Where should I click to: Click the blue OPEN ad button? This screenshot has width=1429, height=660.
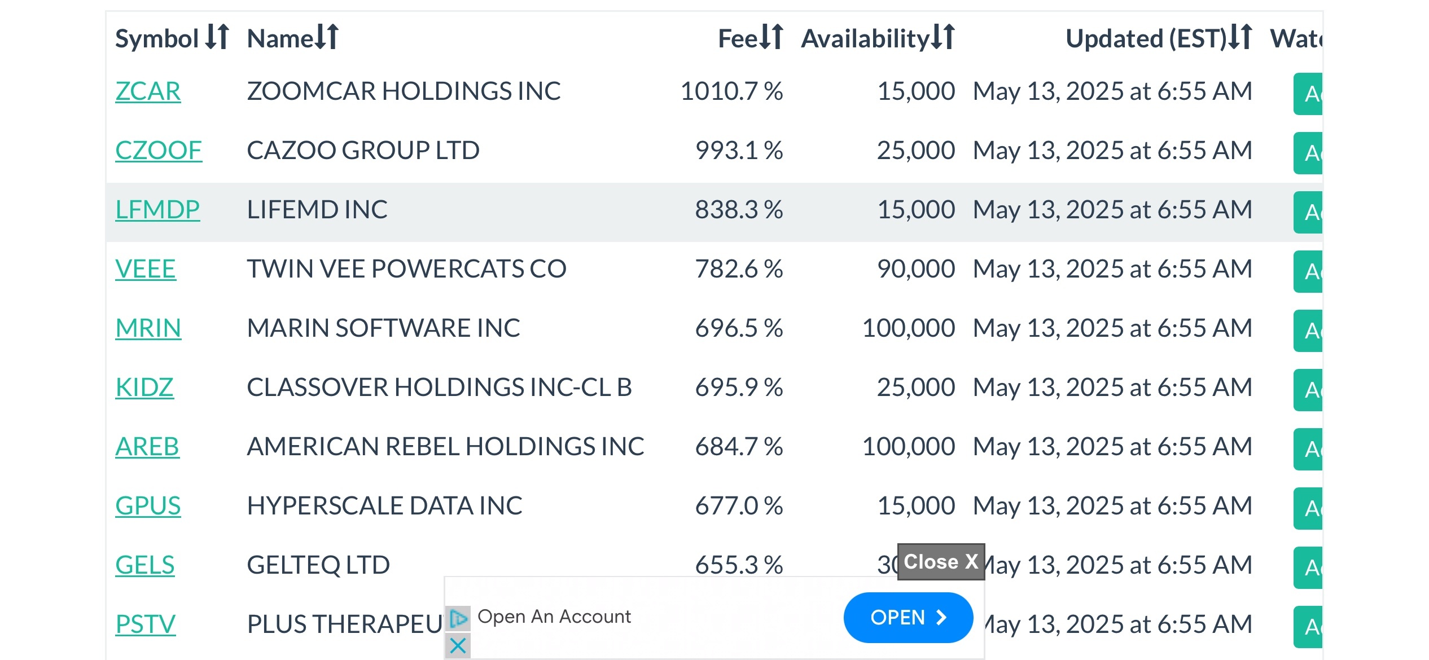pyautogui.click(x=908, y=618)
